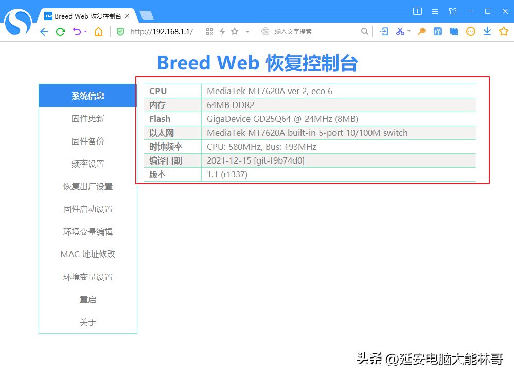Click the tab counter icon in title bar
Screen dimensions: 514x376
pyautogui.click(x=417, y=11)
